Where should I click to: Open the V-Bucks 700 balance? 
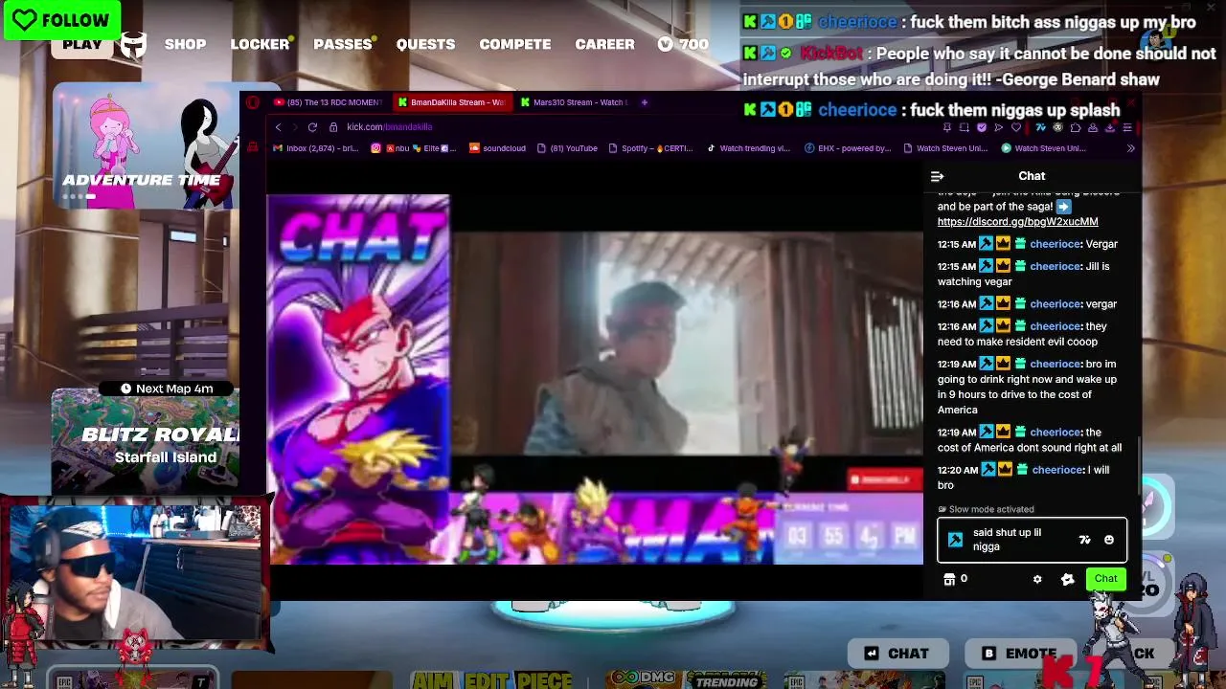pyautogui.click(x=683, y=44)
